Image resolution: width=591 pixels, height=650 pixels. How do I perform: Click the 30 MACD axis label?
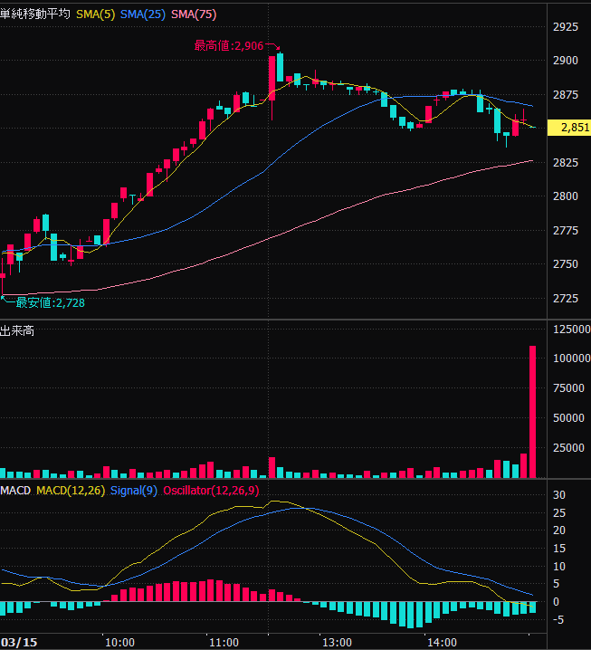tap(559, 495)
